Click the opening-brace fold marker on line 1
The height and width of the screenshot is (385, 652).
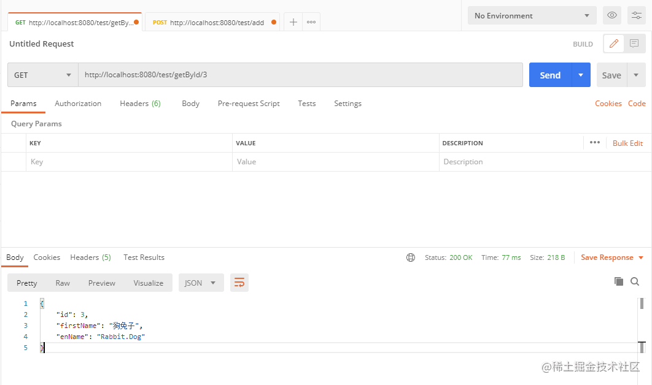(42, 303)
